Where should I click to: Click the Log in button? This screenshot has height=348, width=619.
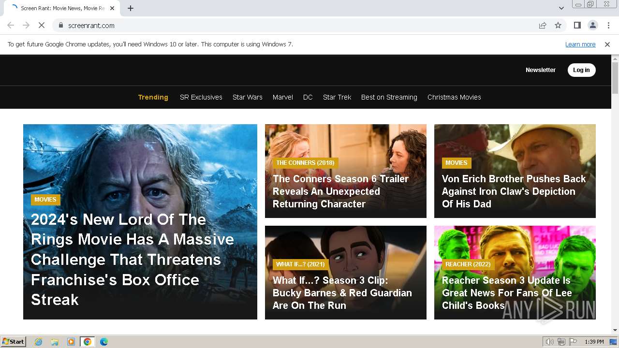[581, 70]
